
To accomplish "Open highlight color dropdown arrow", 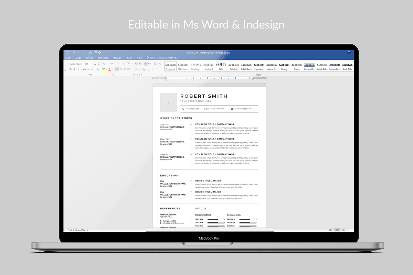I will tap(106, 69).
